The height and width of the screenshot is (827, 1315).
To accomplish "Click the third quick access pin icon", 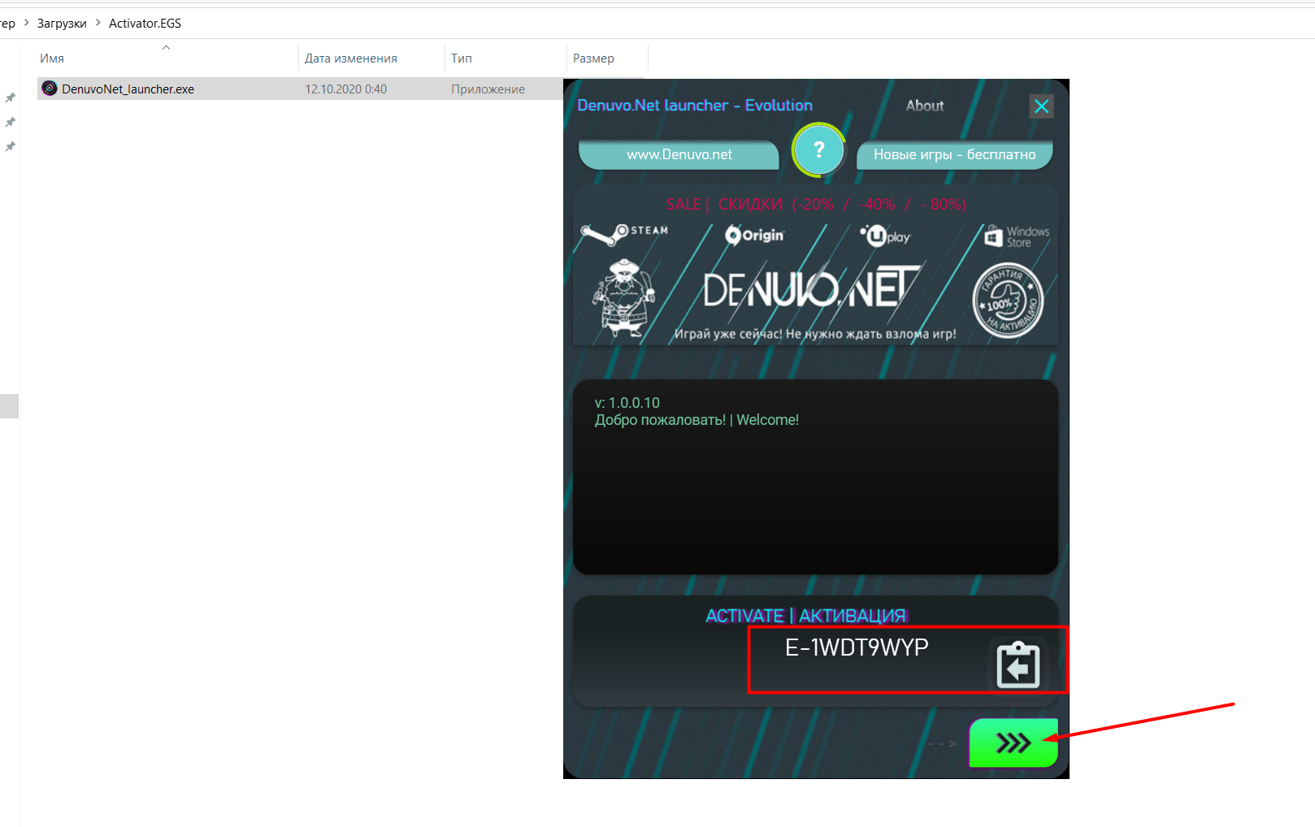I will click(x=10, y=146).
